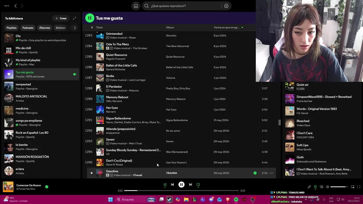Click now playing Comenzar De Nuevo cover
The image size is (363, 204).
(8, 187)
